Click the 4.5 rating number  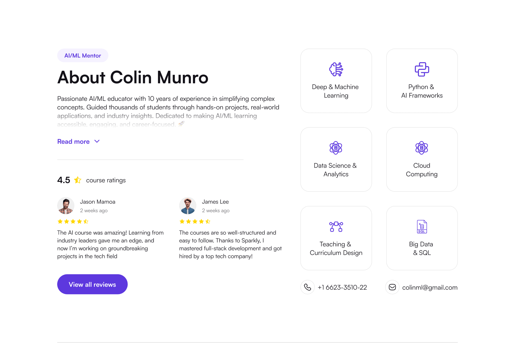(x=64, y=180)
